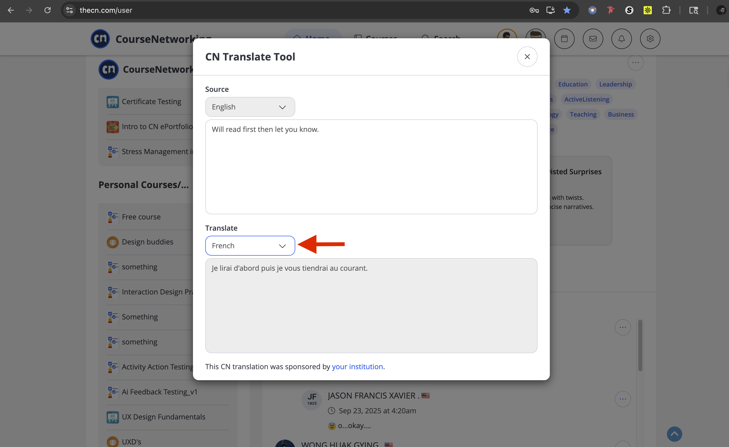Open more options on Jason Francis Xavier post
Viewport: 729px width, 447px height.
623,399
